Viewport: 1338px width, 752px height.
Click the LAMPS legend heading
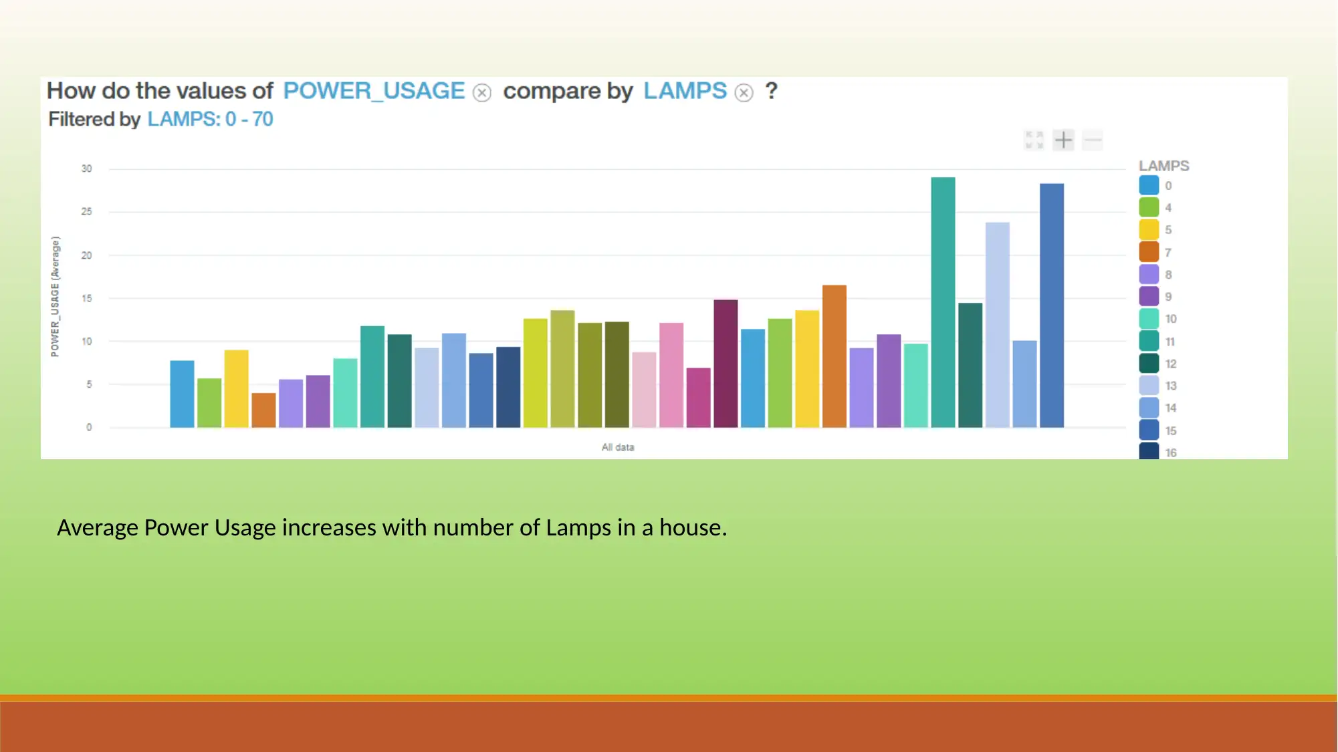(1163, 166)
